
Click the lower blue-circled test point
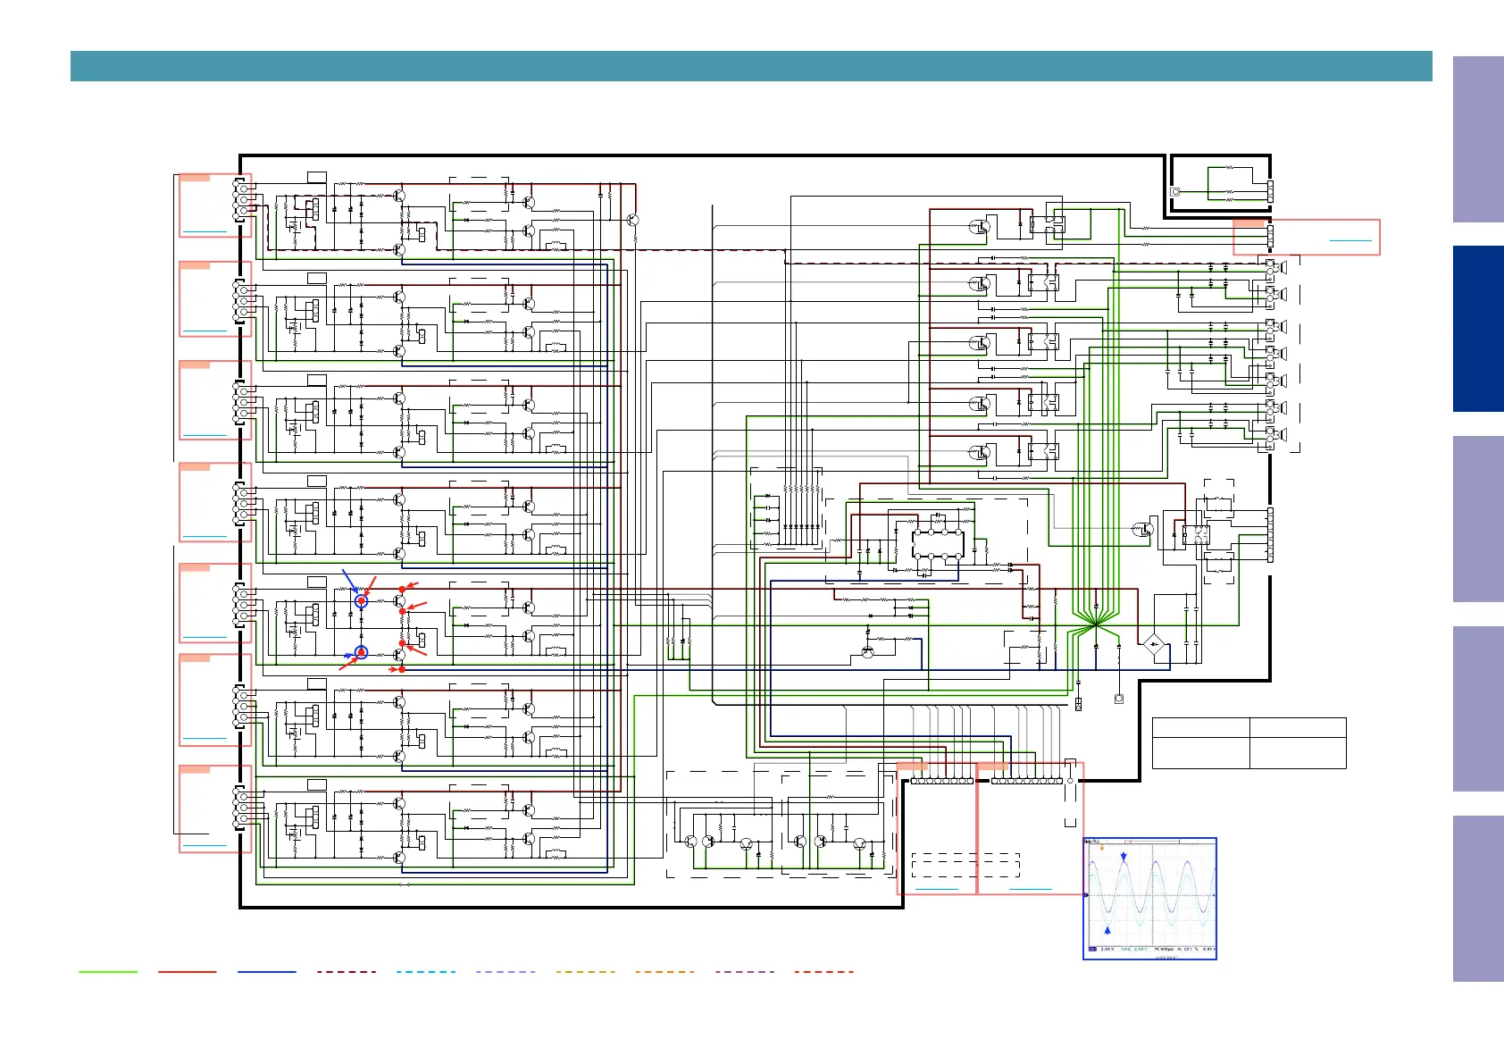click(x=361, y=653)
